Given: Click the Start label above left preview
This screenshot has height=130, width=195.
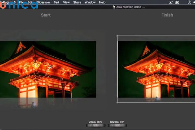Looking at the screenshot, I should click(46, 15).
